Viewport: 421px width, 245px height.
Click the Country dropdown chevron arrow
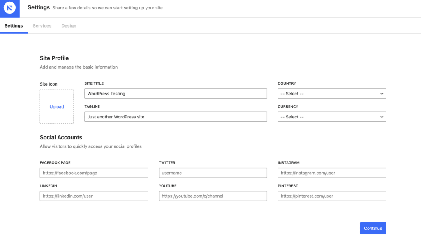[x=382, y=94]
